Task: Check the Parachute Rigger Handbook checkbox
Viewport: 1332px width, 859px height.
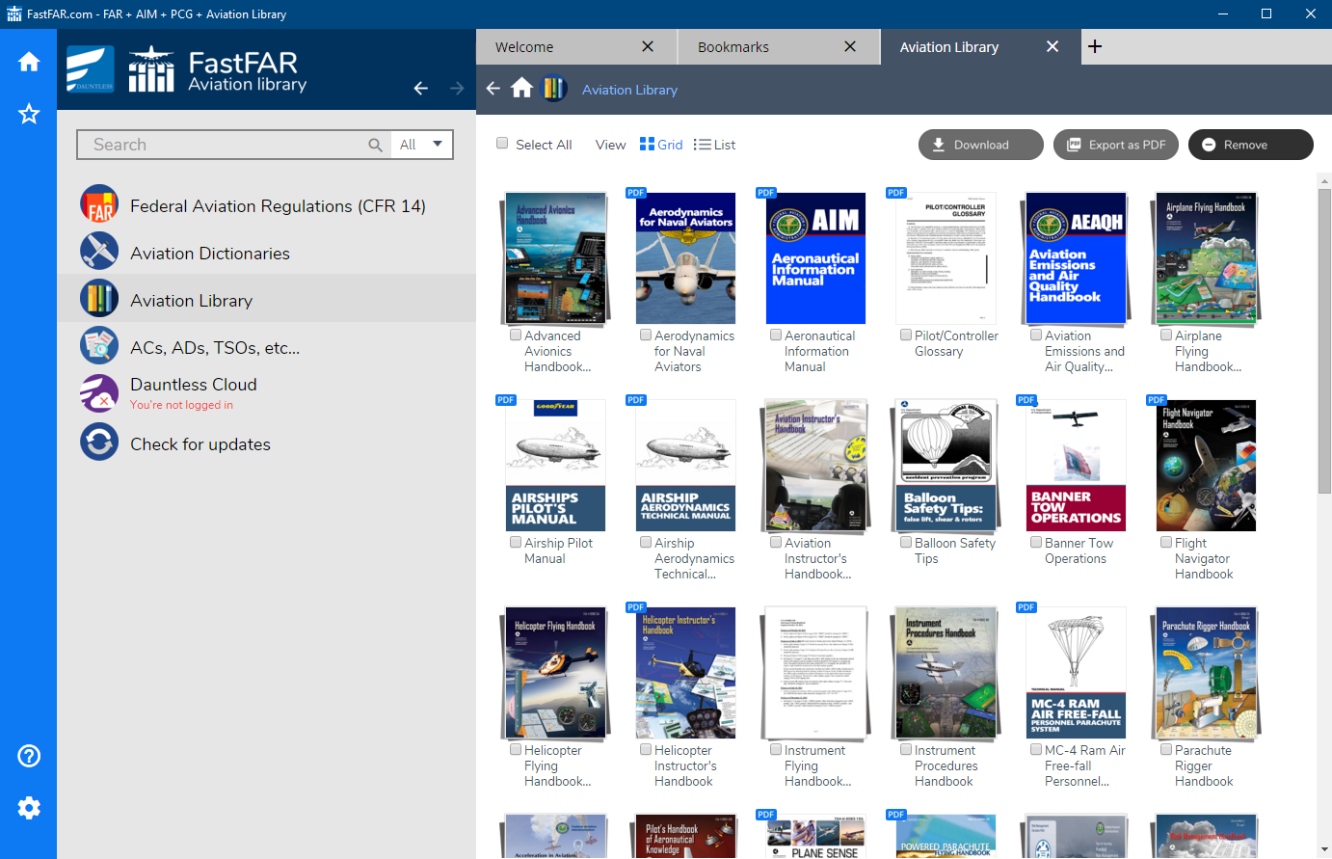Action: tap(1166, 749)
